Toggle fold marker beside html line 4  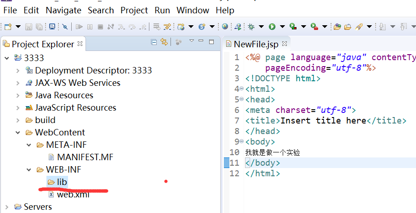coord(242,89)
